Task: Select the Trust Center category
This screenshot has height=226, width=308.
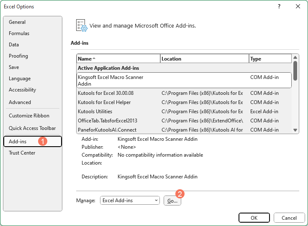Action: pyautogui.click(x=22, y=153)
